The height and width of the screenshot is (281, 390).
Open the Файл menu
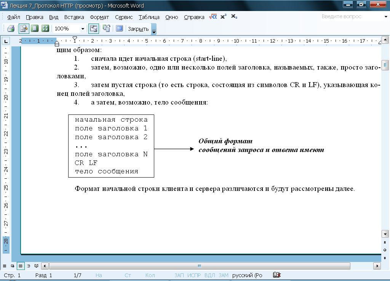click(x=14, y=17)
